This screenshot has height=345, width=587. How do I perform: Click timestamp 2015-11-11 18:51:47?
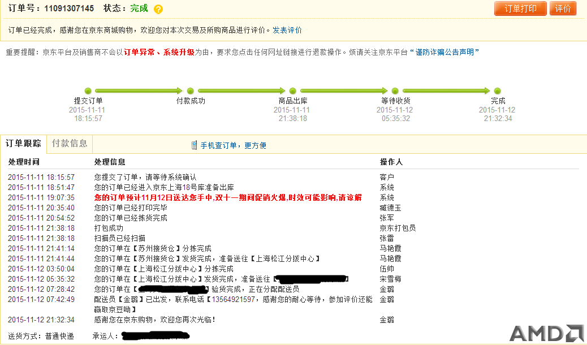pos(41,187)
